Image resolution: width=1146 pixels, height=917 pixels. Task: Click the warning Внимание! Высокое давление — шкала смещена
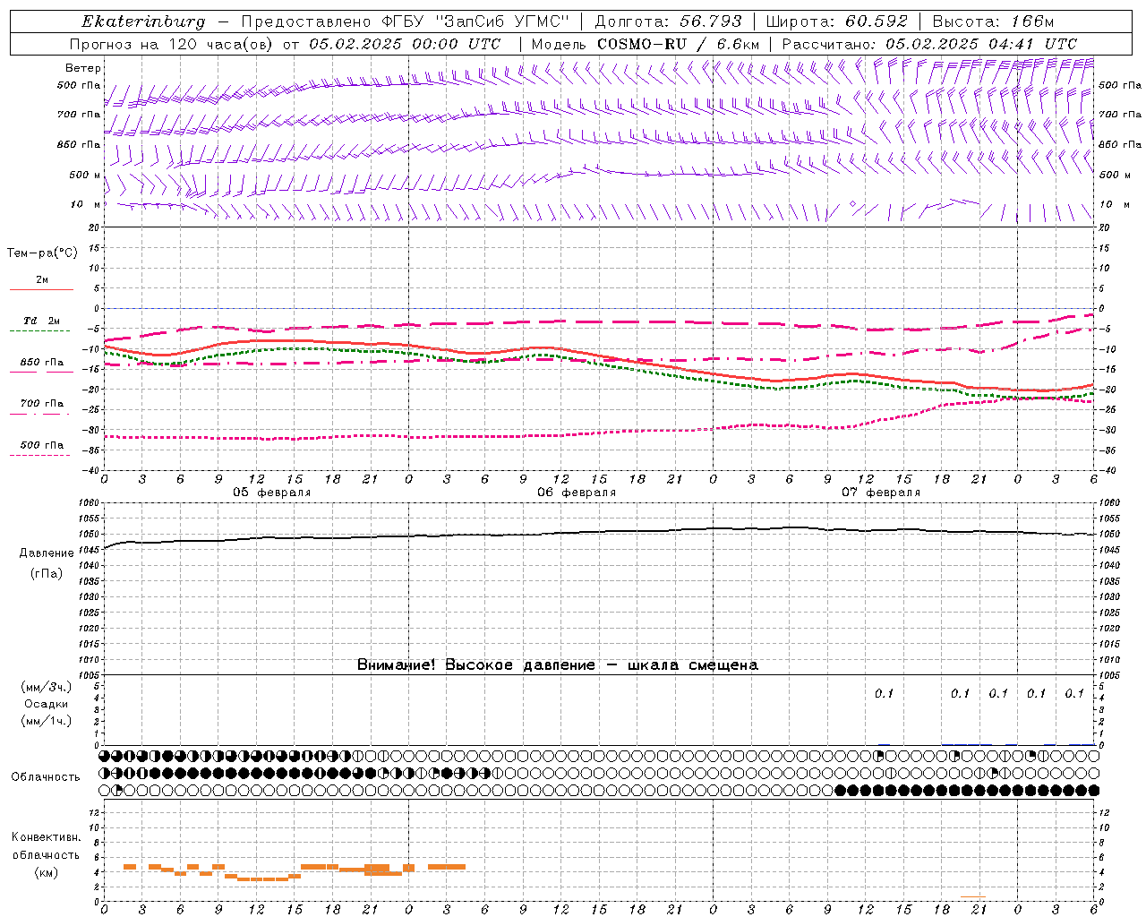pos(557,665)
